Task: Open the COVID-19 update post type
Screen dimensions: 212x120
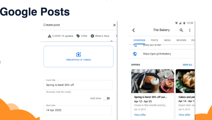Action: [x=61, y=36]
